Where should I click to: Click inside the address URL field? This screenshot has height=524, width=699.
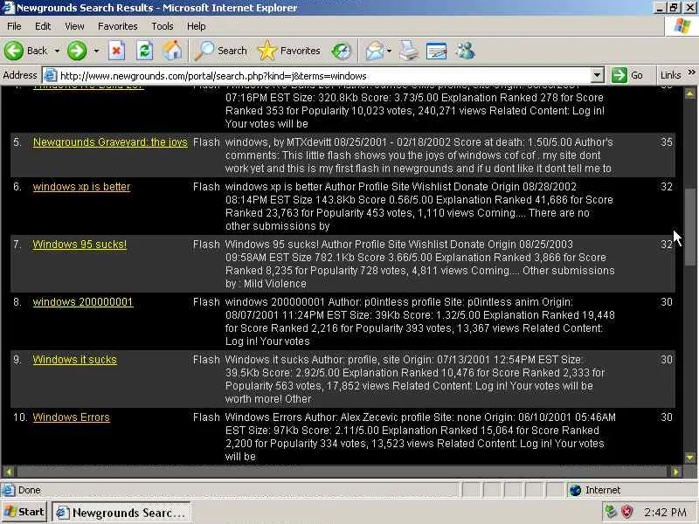[324, 76]
